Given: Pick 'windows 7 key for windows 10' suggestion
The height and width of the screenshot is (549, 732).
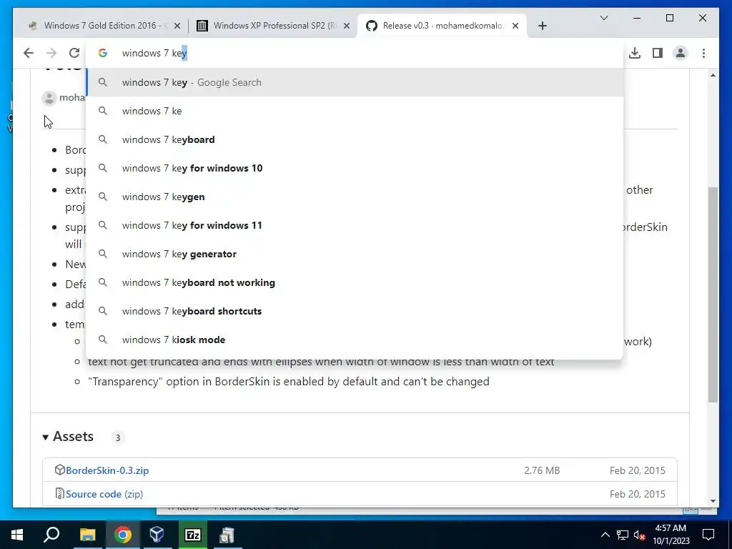Looking at the screenshot, I should pos(355,168).
